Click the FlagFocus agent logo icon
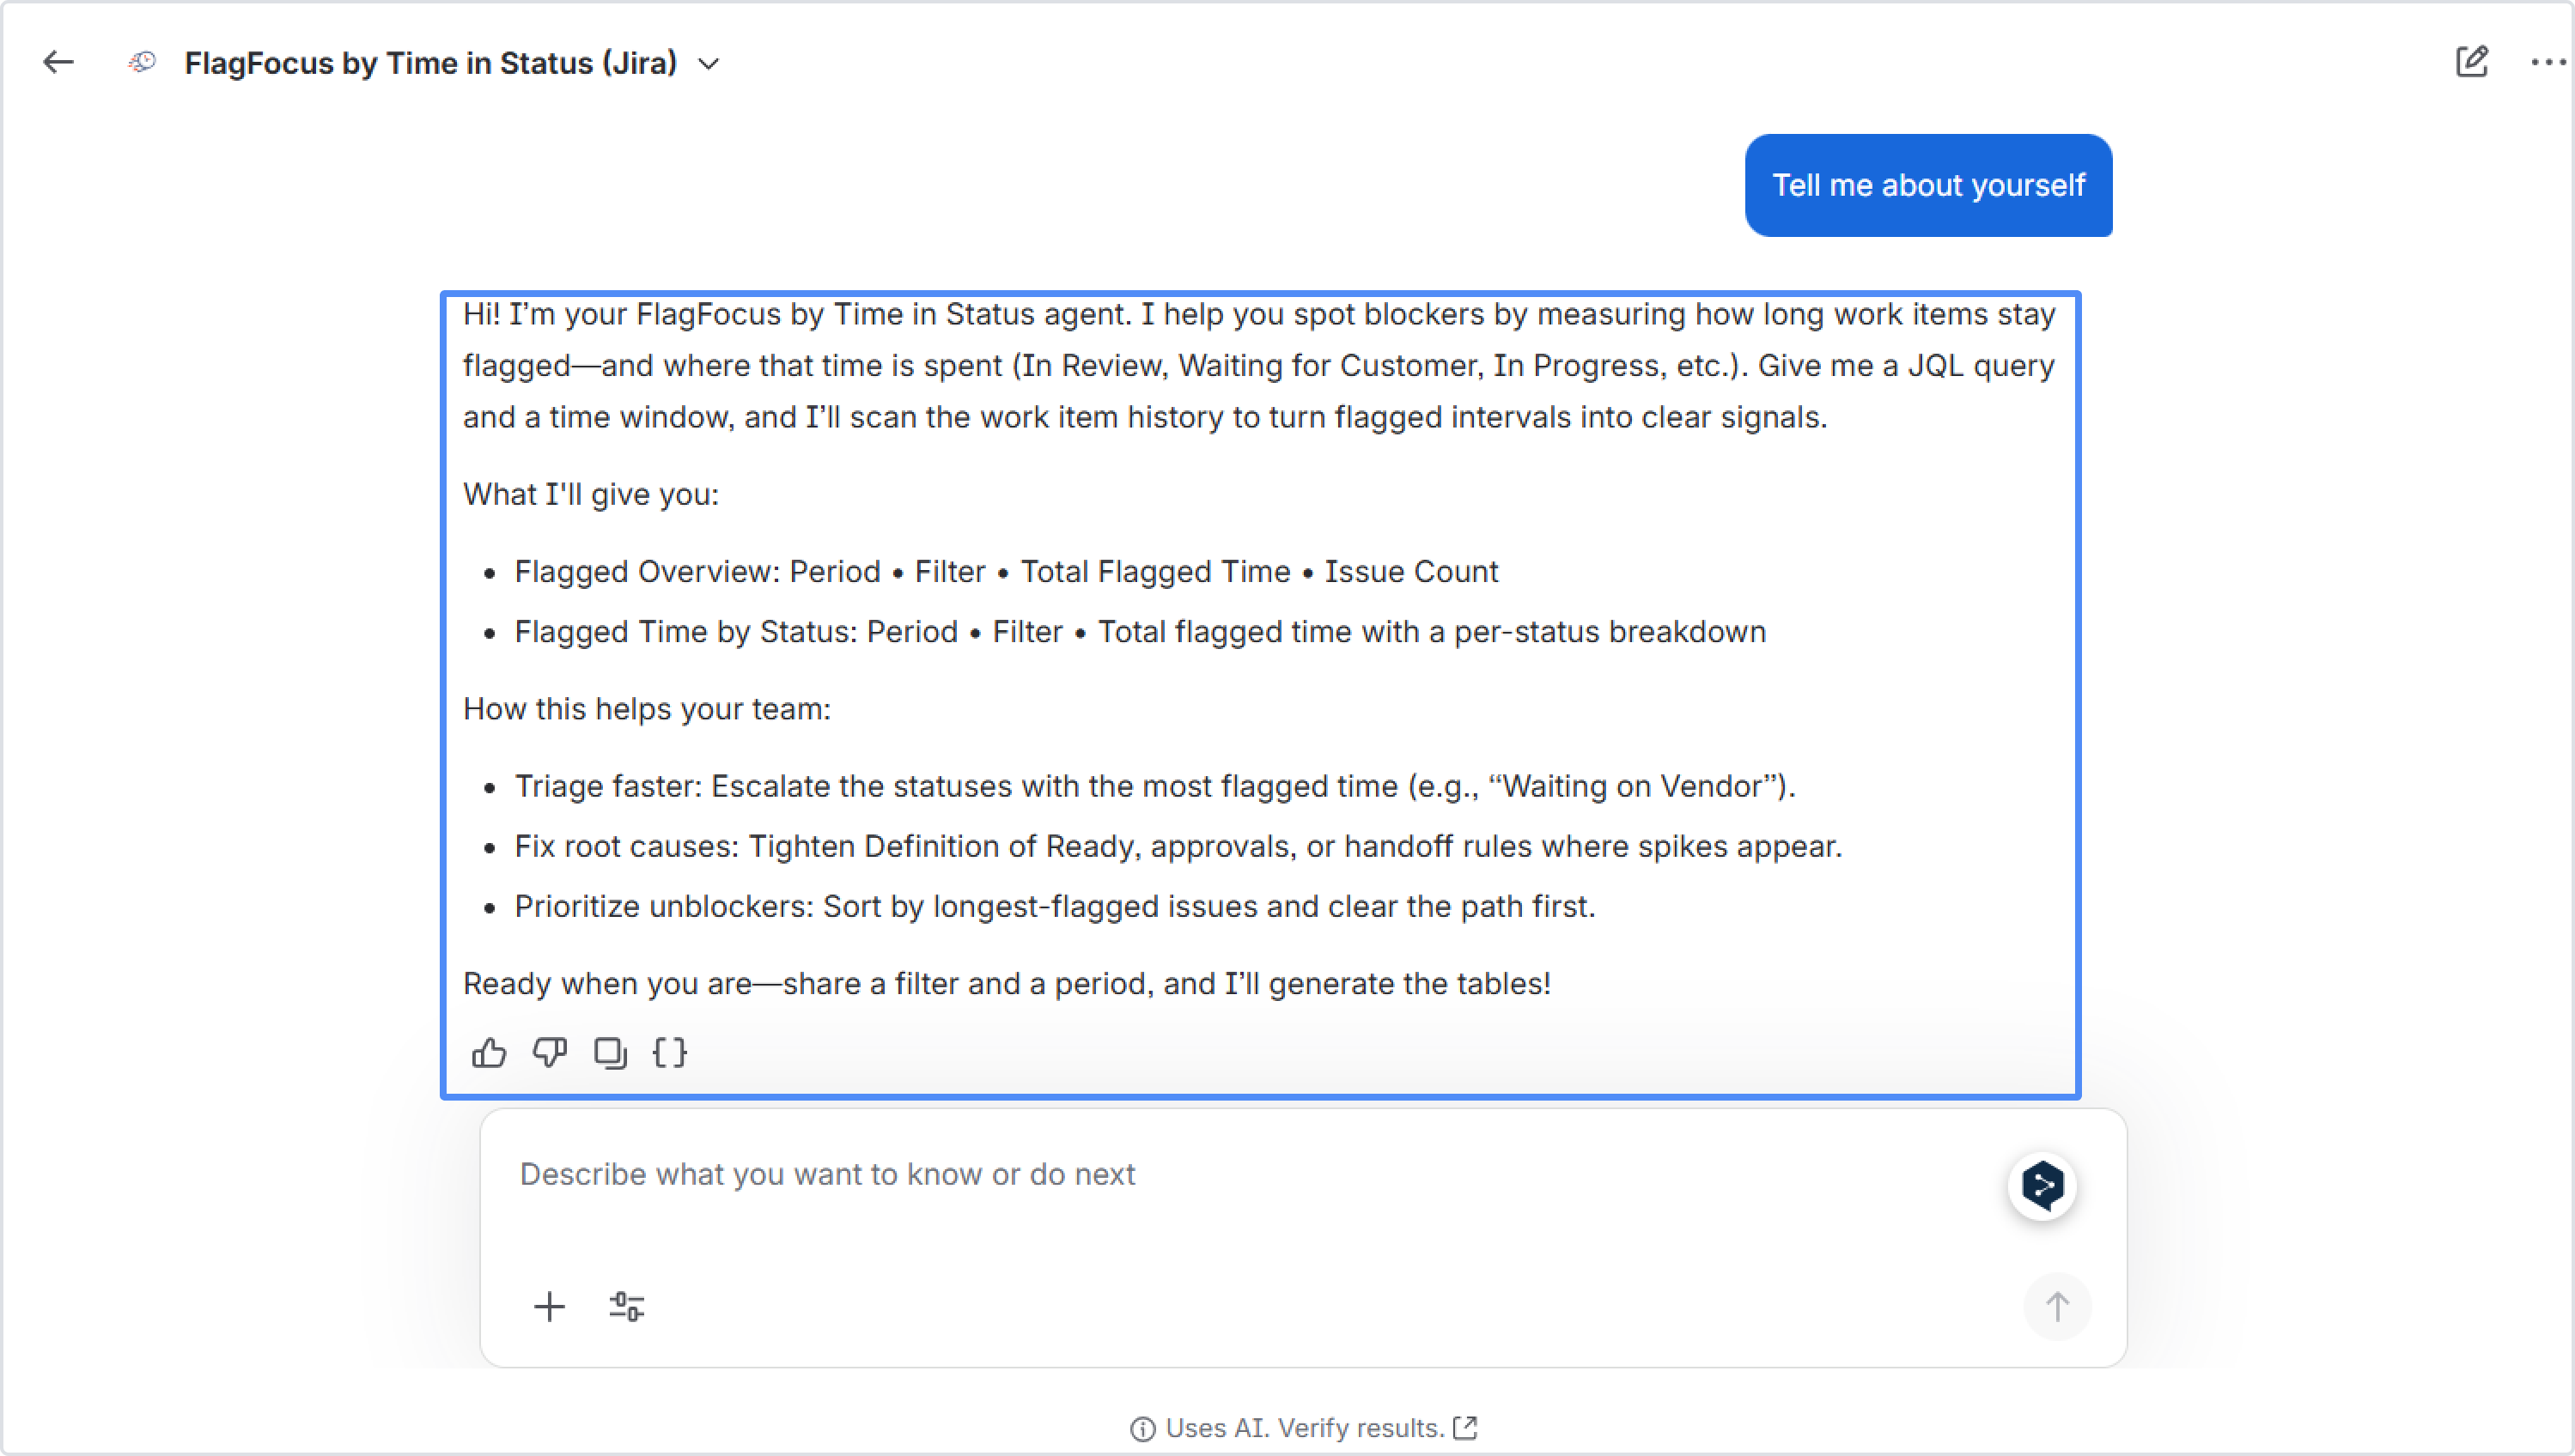Screen dimensions: 2575x1456 click(x=143, y=63)
